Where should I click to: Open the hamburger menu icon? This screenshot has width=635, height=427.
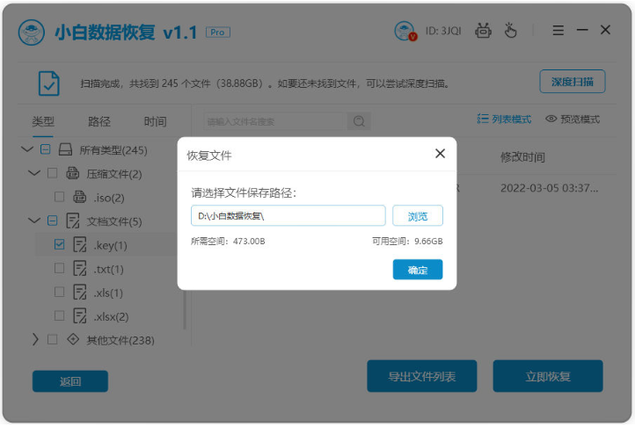point(558,31)
